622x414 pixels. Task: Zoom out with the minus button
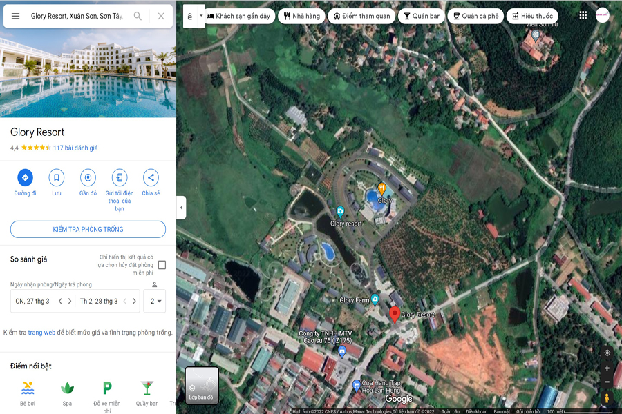tap(607, 382)
